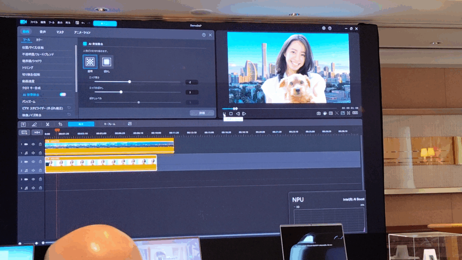Open the クロマ キー合成 tool
The width and height of the screenshot is (462, 260).
(x=31, y=88)
